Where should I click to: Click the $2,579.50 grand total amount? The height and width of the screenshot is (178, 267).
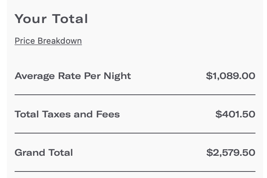pyautogui.click(x=231, y=153)
